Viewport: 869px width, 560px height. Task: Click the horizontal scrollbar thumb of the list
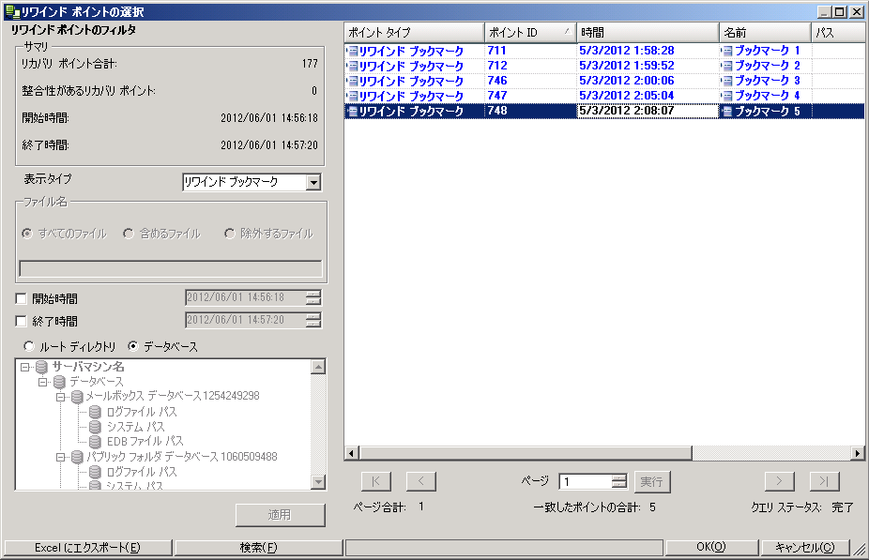[x=526, y=453]
